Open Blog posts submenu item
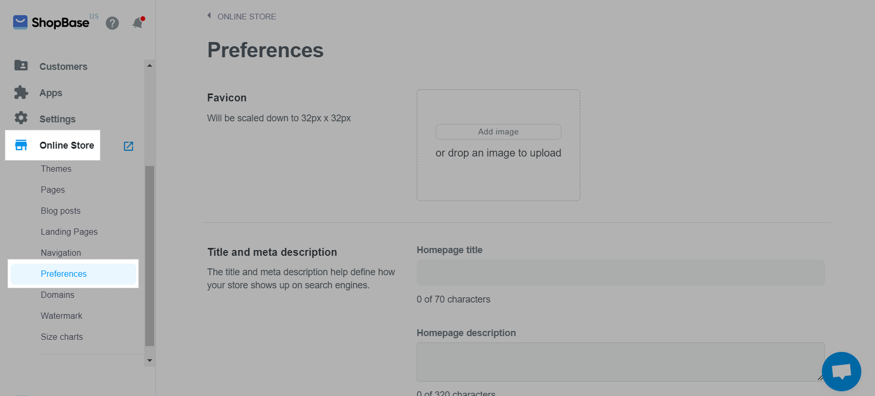This screenshot has height=396, width=875. [61, 211]
